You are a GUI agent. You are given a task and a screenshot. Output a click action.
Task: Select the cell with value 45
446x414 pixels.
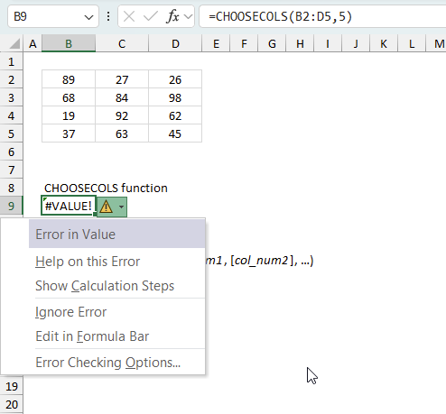point(175,133)
